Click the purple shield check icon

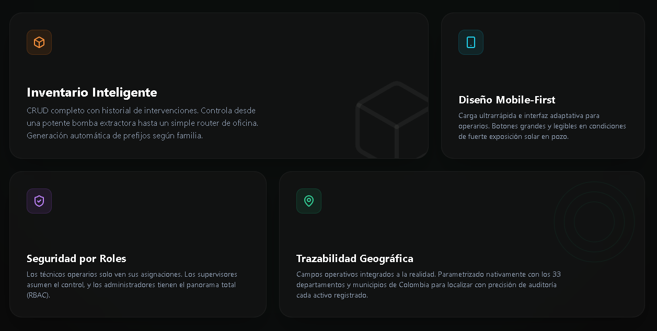[x=39, y=201]
